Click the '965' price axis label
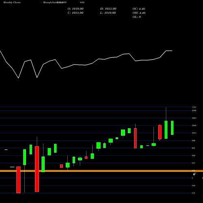Screen dimensions: 203x203 194,148
